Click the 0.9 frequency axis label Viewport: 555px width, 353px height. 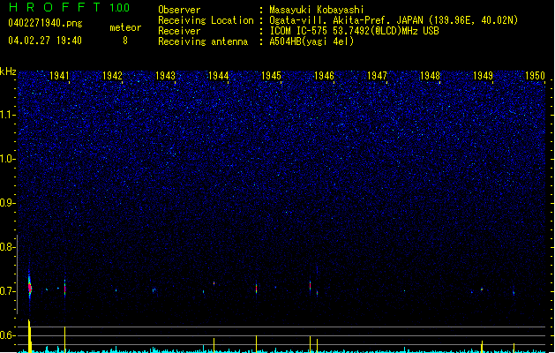pyautogui.click(x=7, y=203)
